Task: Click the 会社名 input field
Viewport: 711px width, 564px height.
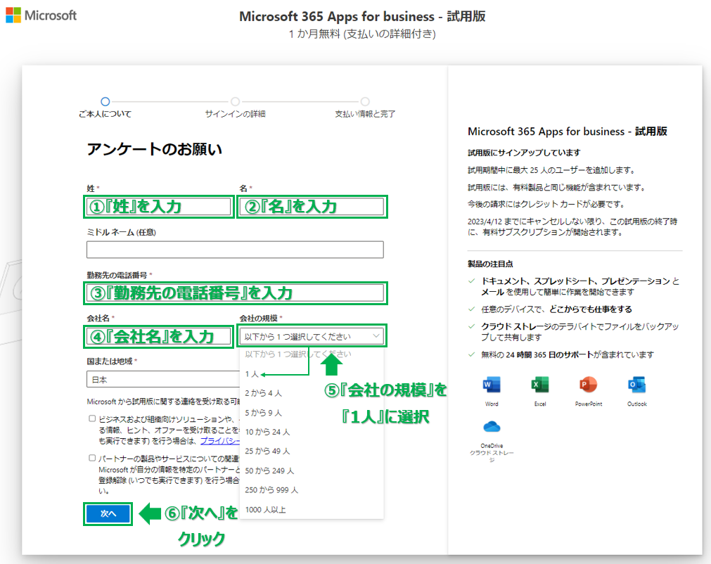Action: click(159, 336)
